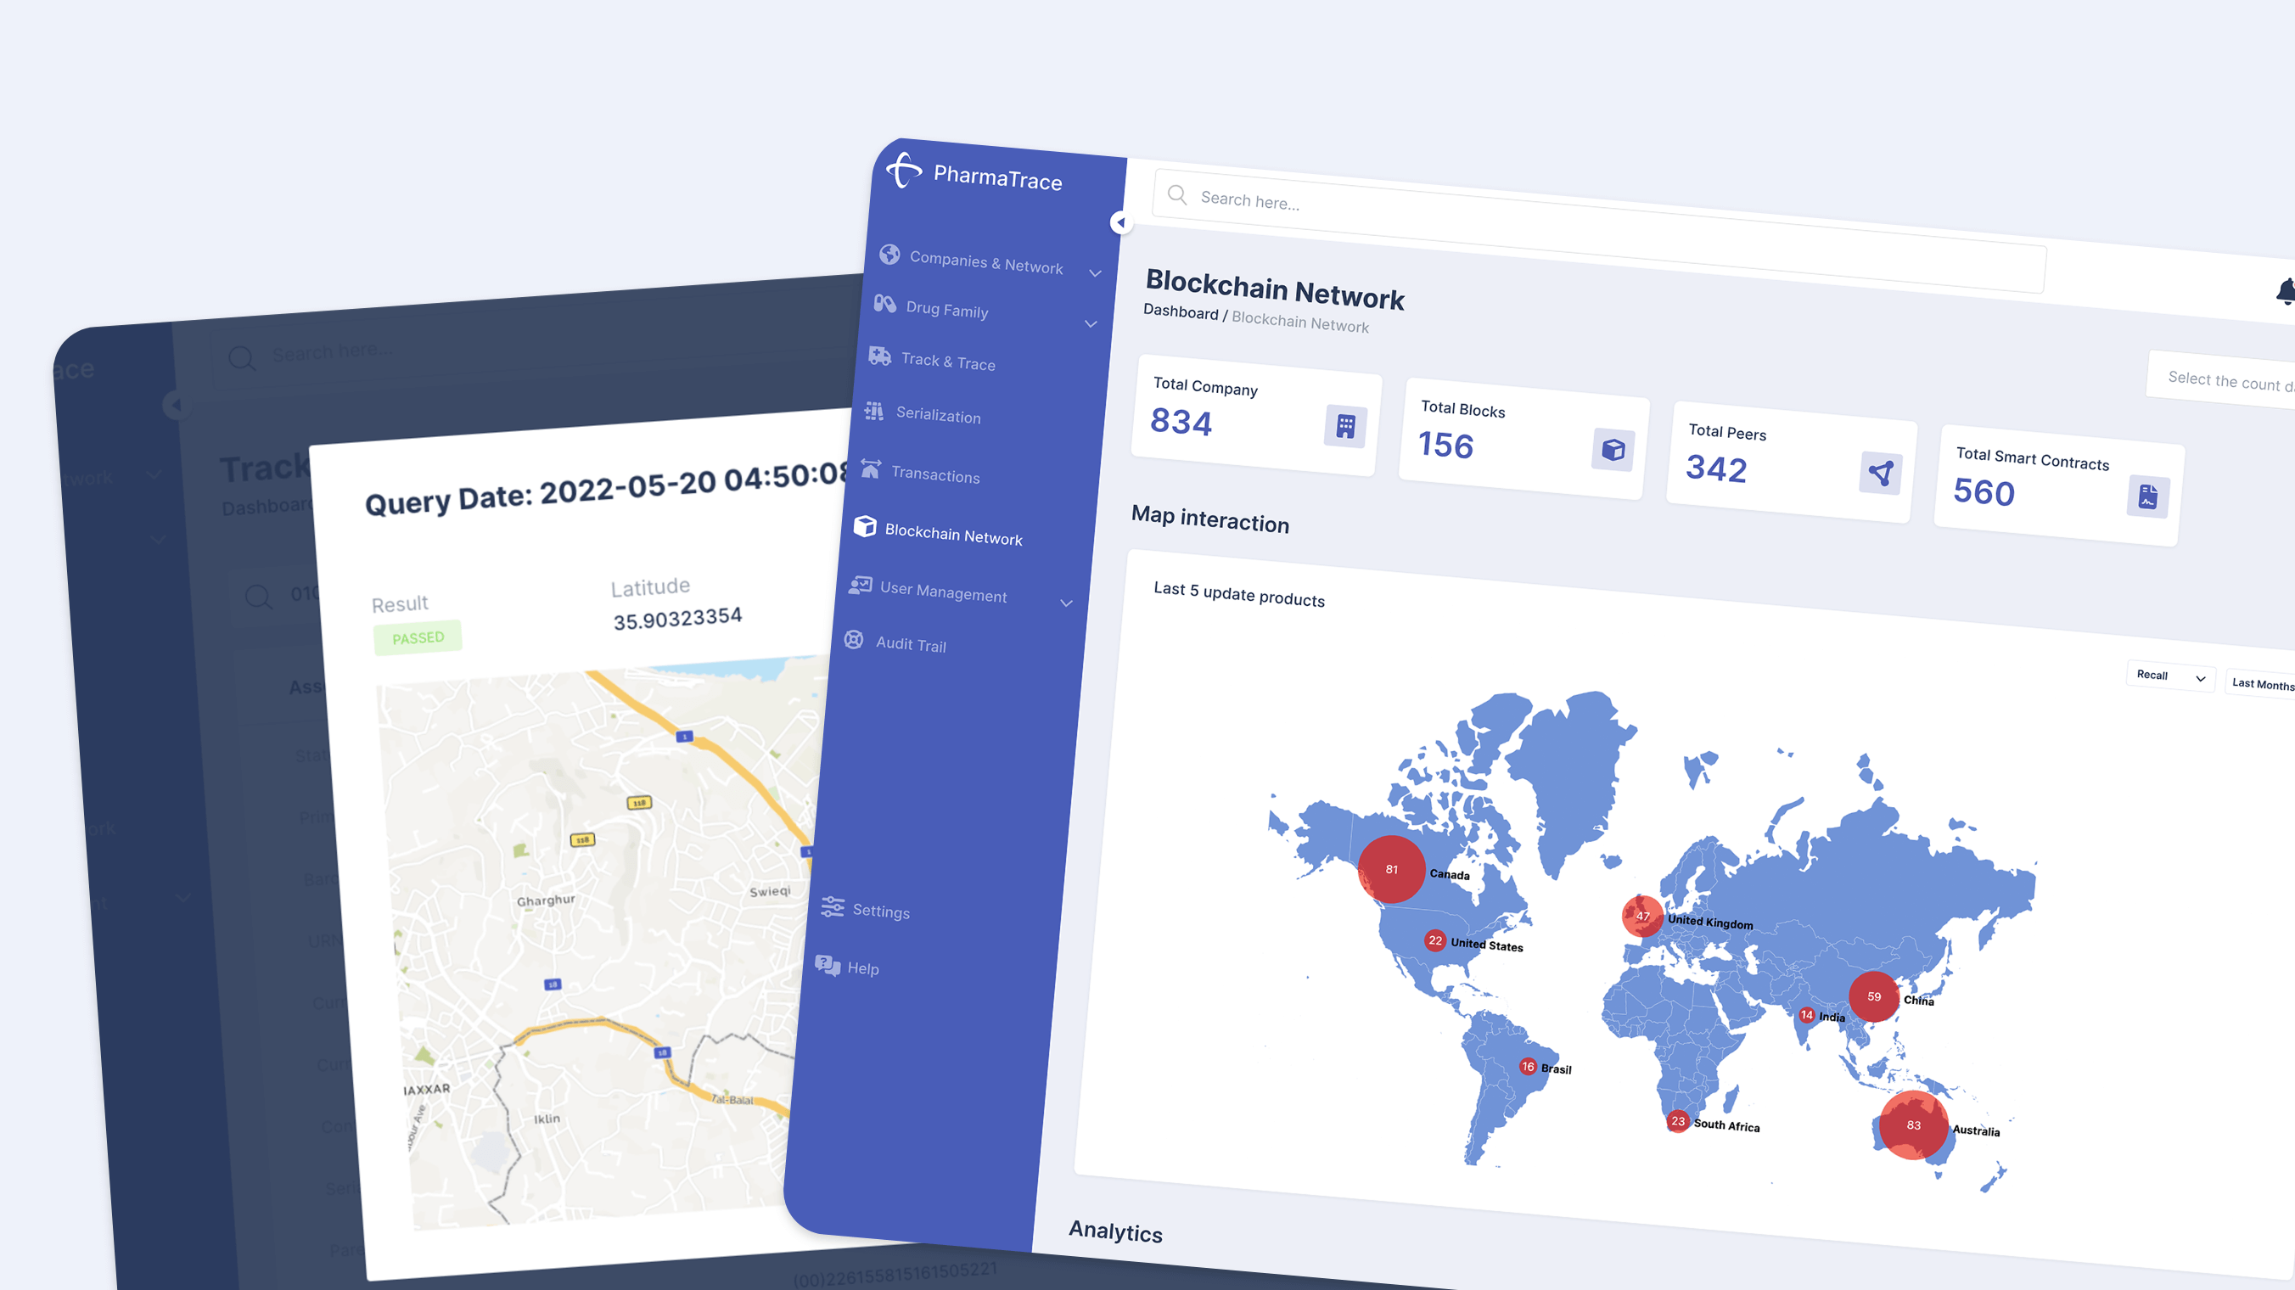Open the Recall dropdown
This screenshot has width=2295, height=1290.
[x=2169, y=676]
